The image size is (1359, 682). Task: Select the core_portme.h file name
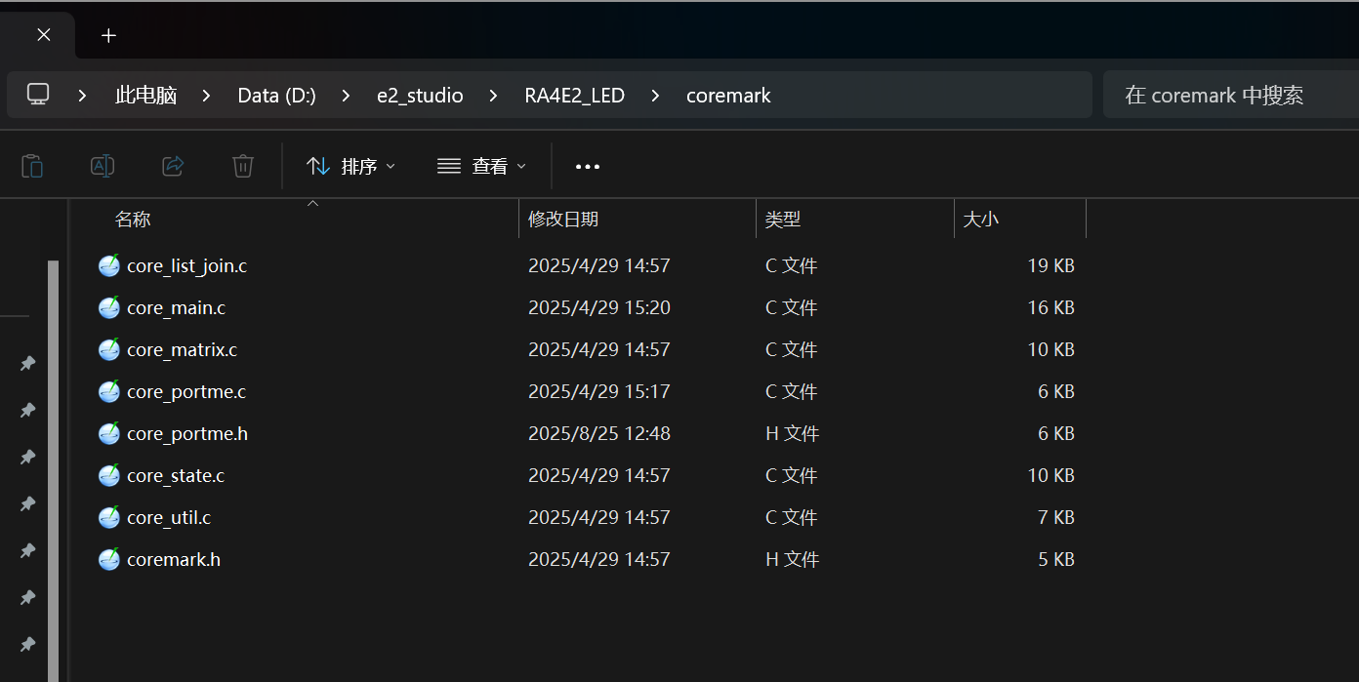pos(187,433)
